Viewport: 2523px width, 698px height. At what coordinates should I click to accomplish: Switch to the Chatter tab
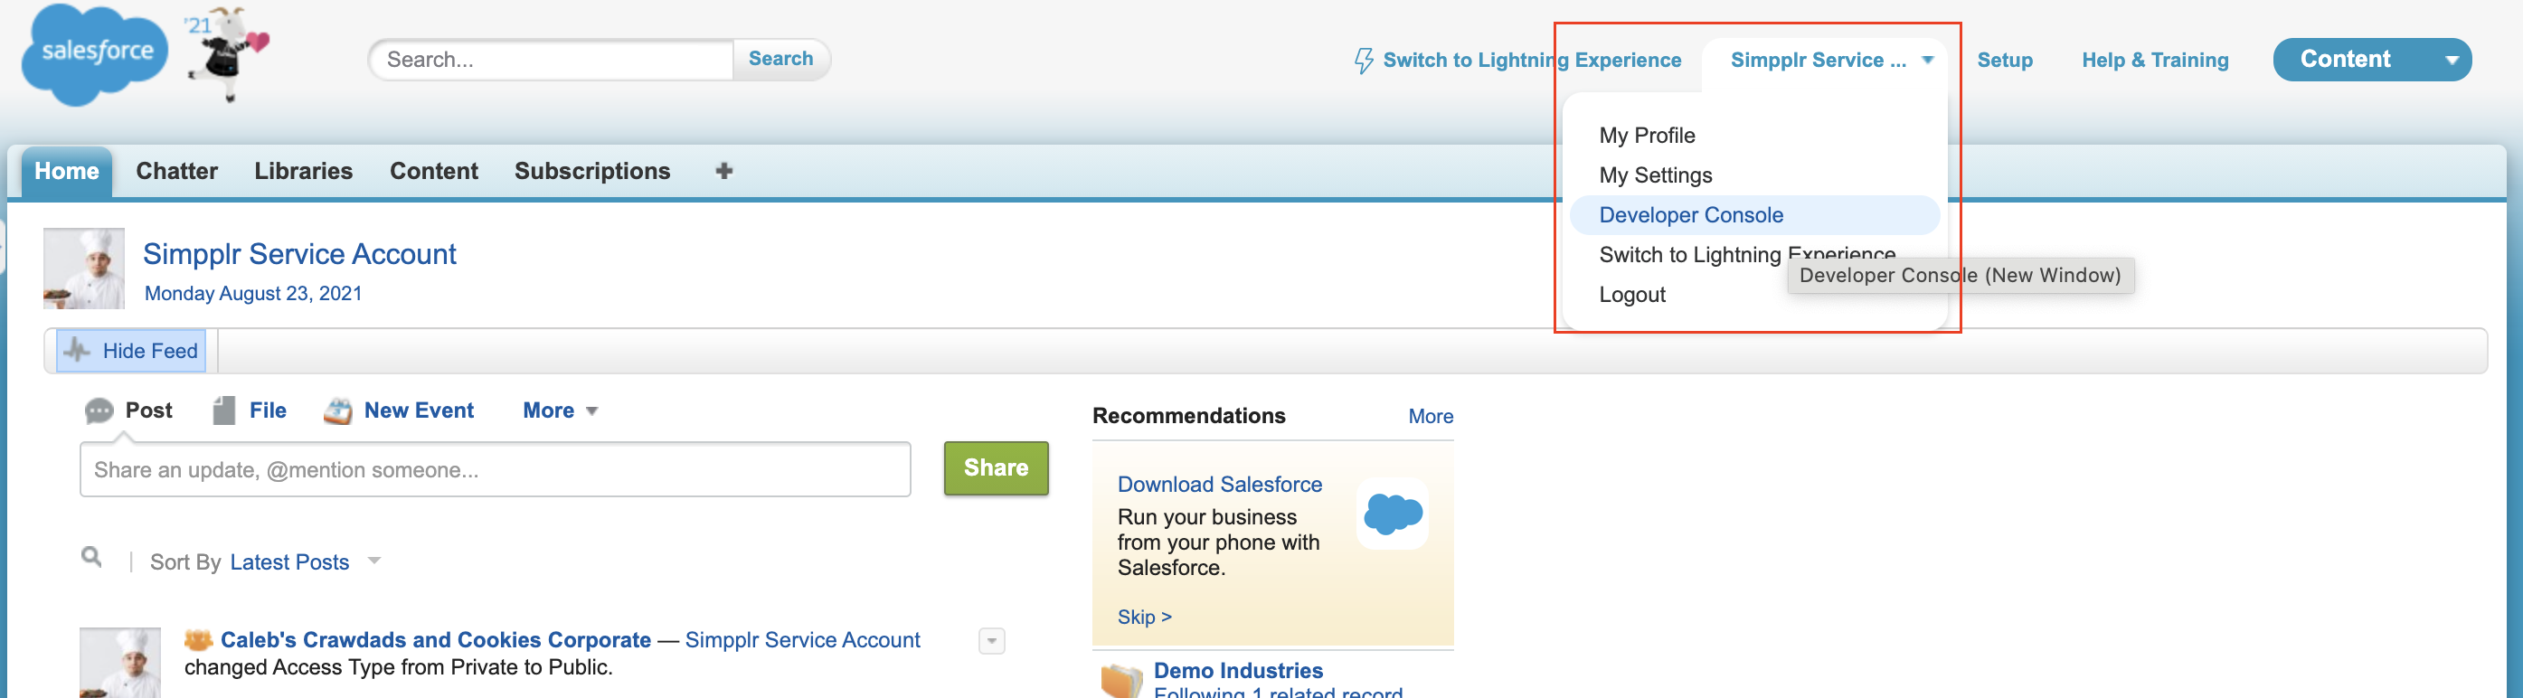[x=176, y=171]
